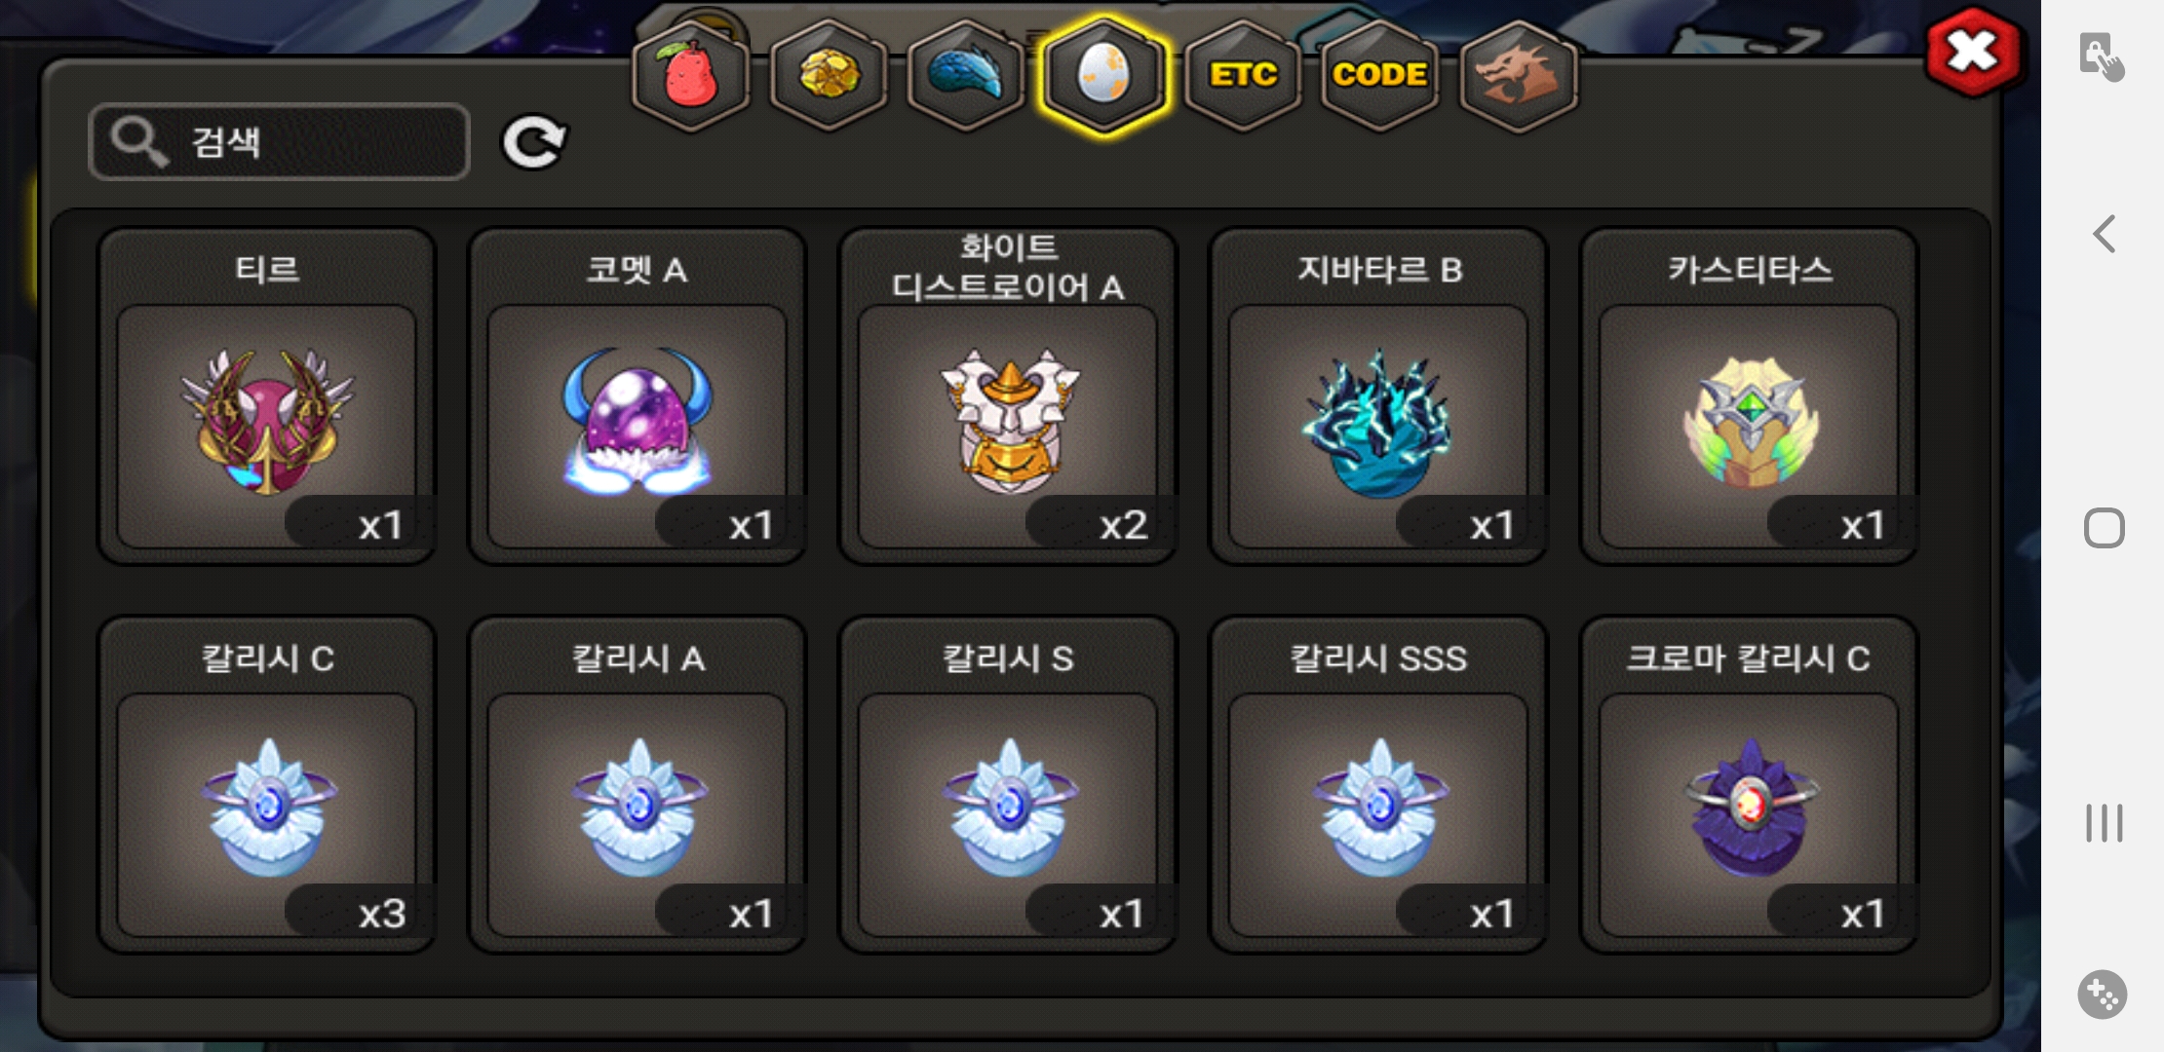
Task: Choose the 크로마 칼리시 C egg
Action: (1749, 785)
